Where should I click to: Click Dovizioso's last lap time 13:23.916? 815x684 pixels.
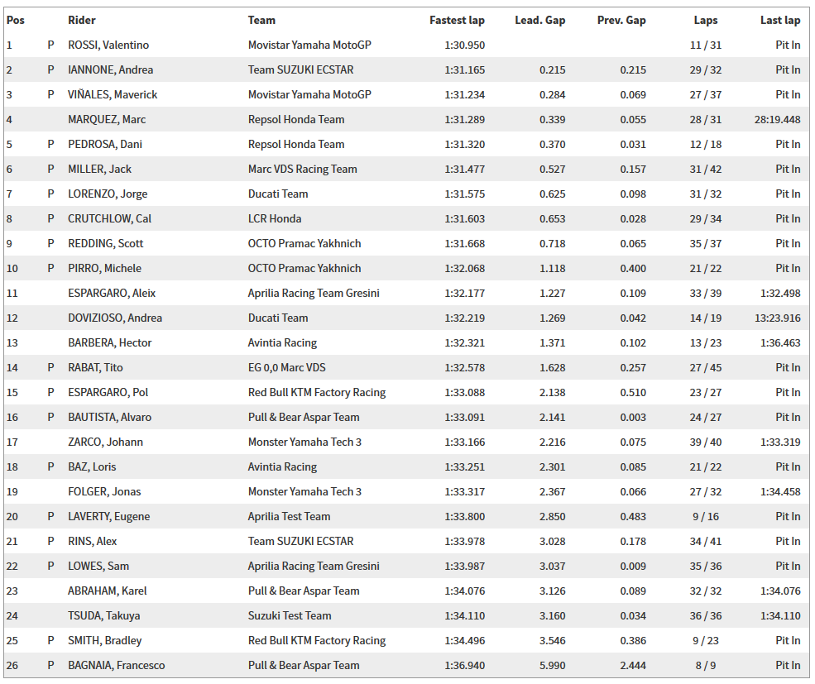[777, 318]
